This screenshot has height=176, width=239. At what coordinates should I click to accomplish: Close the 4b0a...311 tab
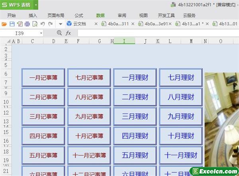click(x=133, y=24)
